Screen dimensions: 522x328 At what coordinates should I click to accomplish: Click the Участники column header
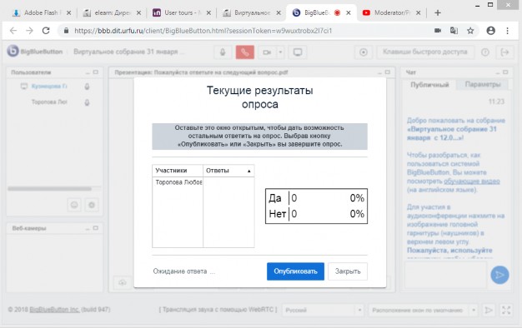tap(178, 171)
